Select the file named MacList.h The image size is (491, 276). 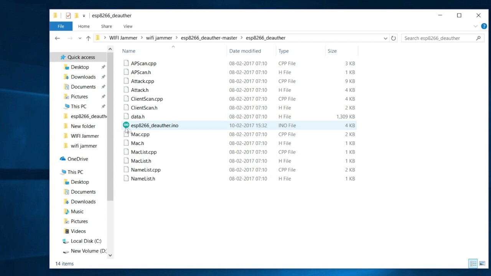[x=141, y=161]
